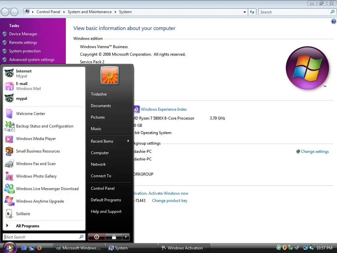
Task: Launch Windows Fax and Scan
Action: (x=44, y=163)
